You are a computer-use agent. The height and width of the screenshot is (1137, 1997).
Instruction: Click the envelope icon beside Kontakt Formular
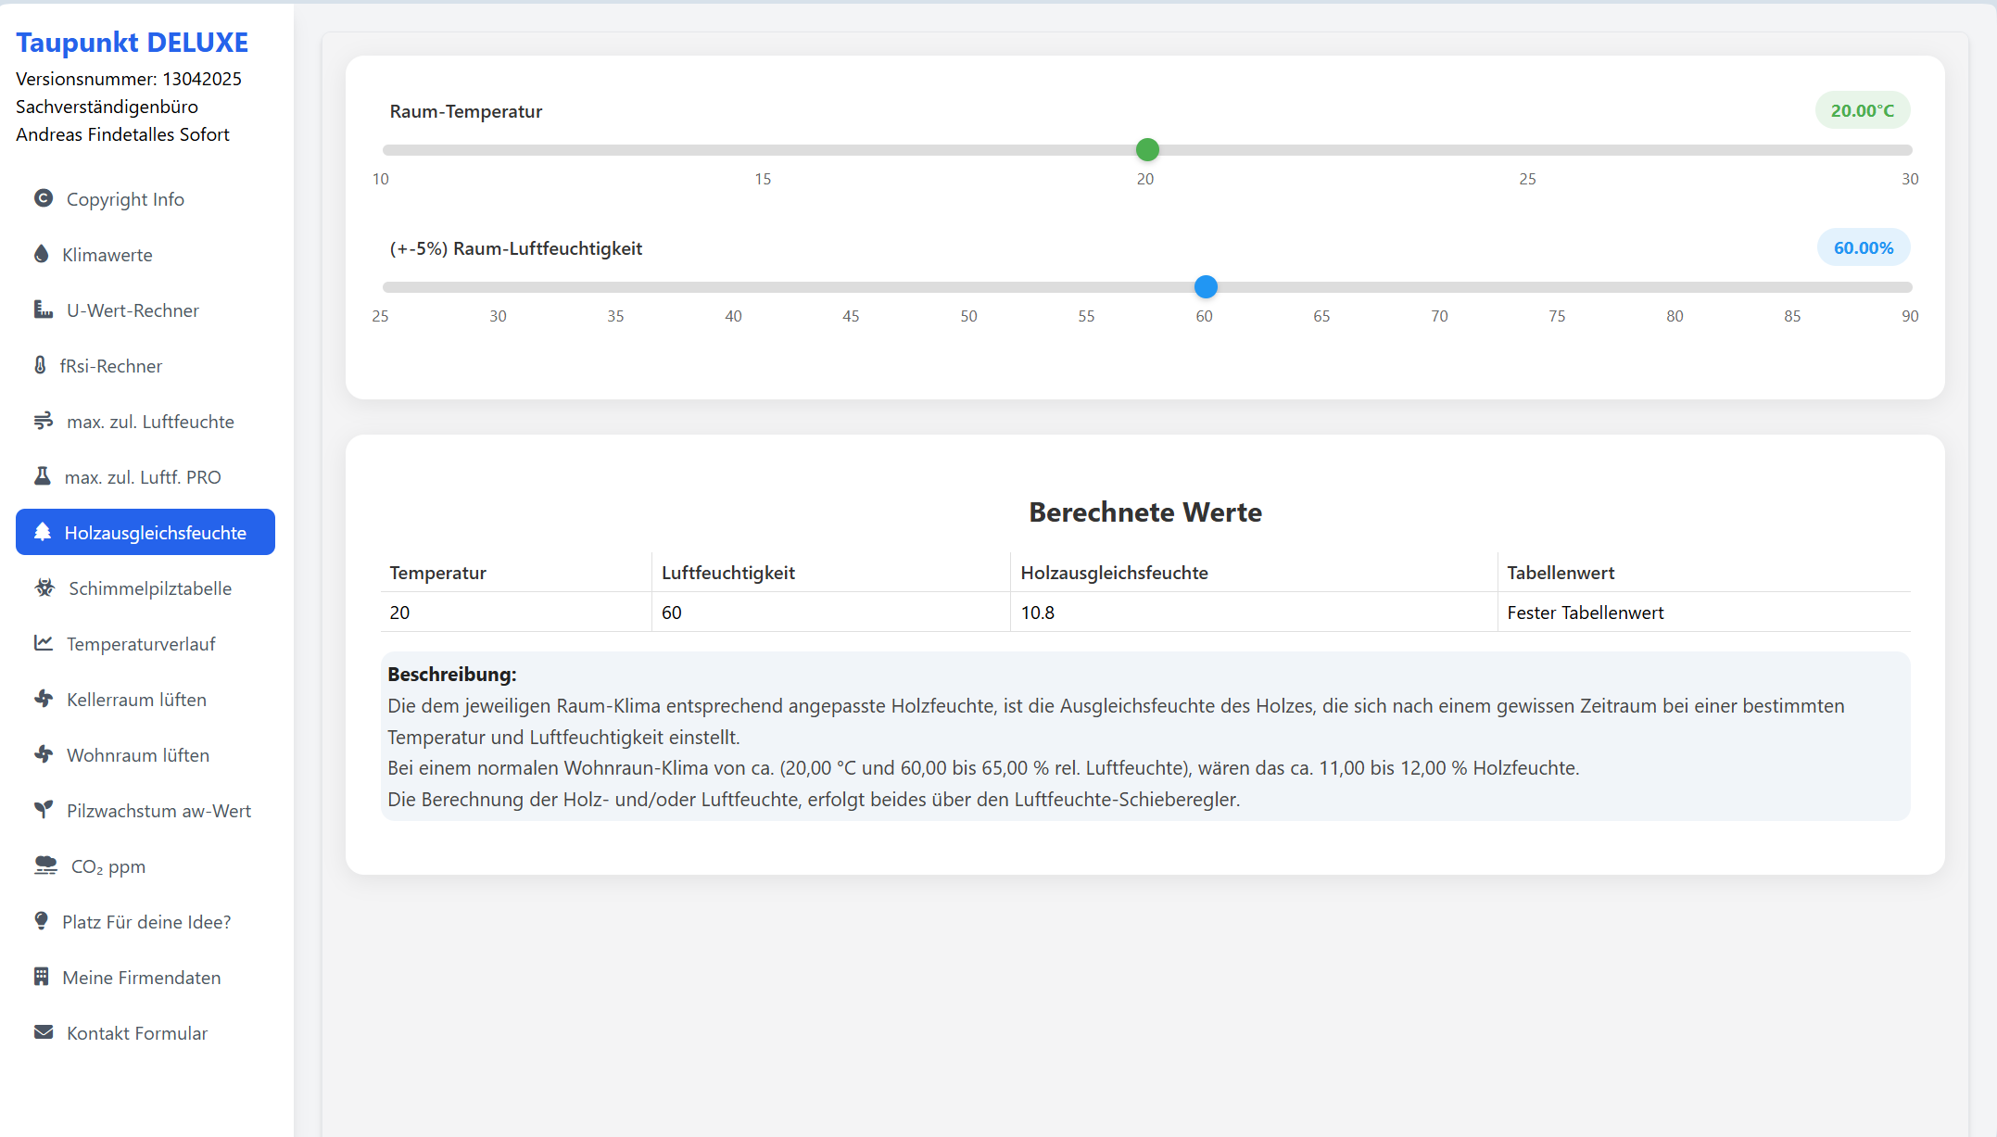tap(44, 1032)
